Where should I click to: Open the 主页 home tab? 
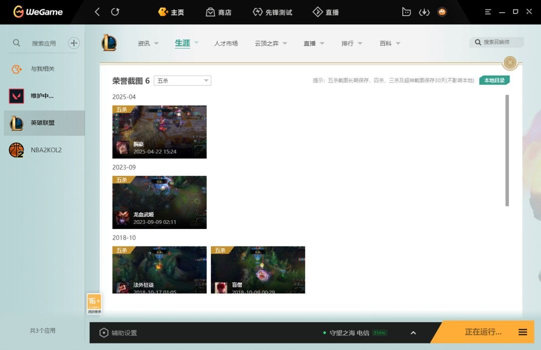171,12
